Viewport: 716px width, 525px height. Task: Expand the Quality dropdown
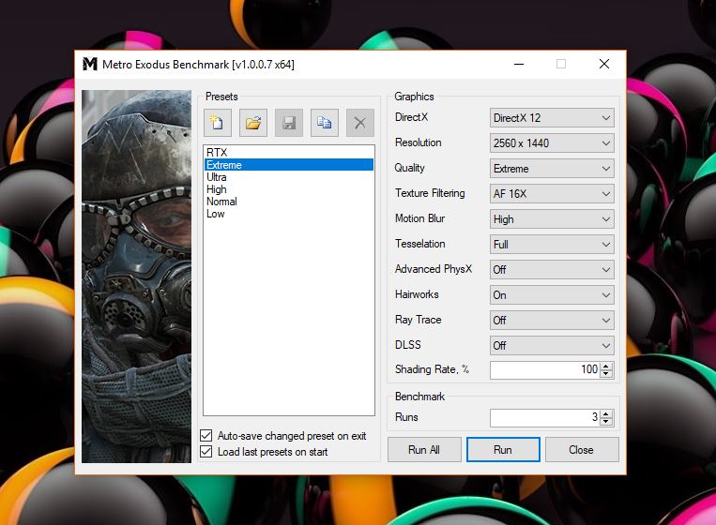pyautogui.click(x=552, y=169)
